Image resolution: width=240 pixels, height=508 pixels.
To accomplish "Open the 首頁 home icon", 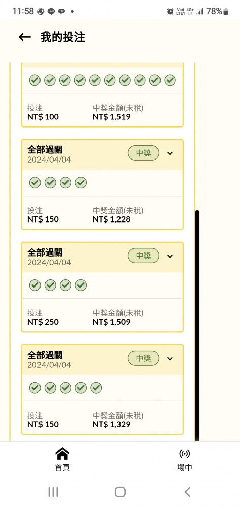I will tap(62, 454).
